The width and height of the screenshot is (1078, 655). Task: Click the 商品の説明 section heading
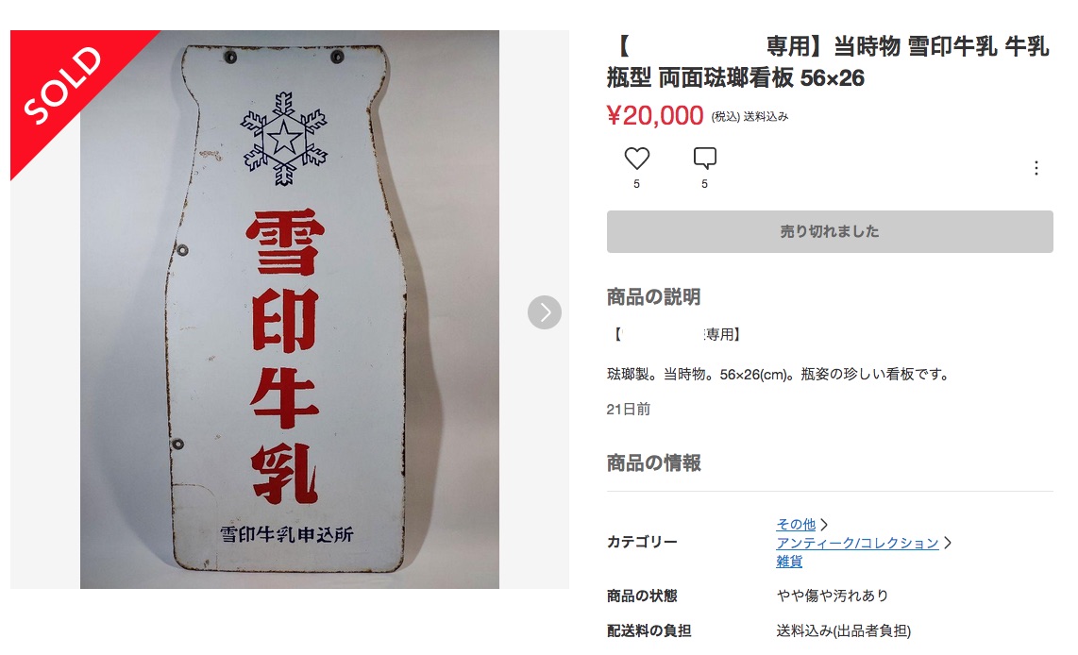pyautogui.click(x=653, y=297)
